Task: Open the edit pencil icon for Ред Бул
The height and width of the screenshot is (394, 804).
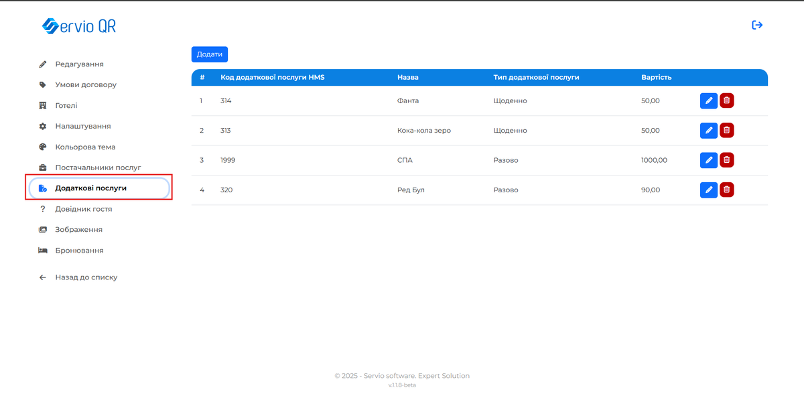Action: coord(709,190)
